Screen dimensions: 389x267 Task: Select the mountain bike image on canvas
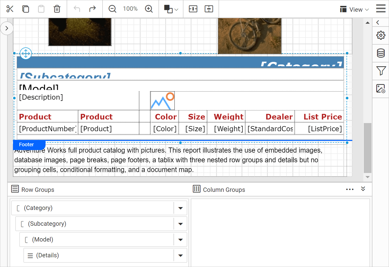click(x=250, y=36)
